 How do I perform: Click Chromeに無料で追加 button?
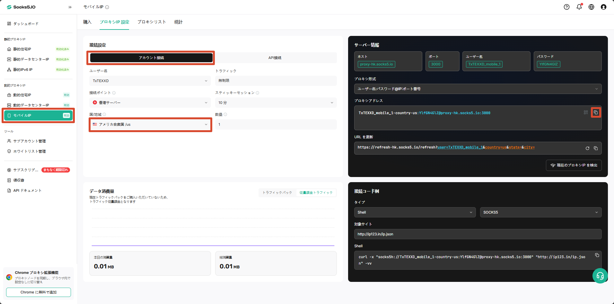39,292
